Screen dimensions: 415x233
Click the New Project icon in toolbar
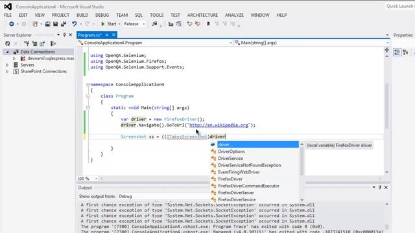point(35,24)
